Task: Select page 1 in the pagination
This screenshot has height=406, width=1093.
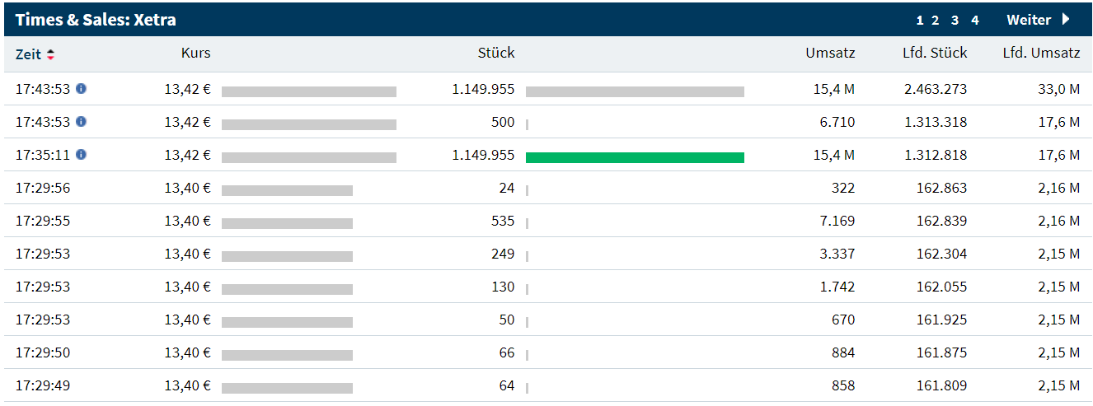Action: pyautogui.click(x=920, y=21)
